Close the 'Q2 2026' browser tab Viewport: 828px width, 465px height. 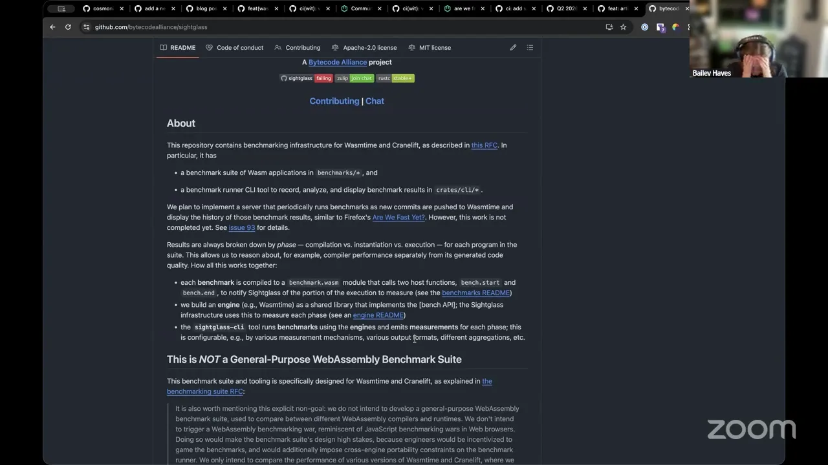585,9
